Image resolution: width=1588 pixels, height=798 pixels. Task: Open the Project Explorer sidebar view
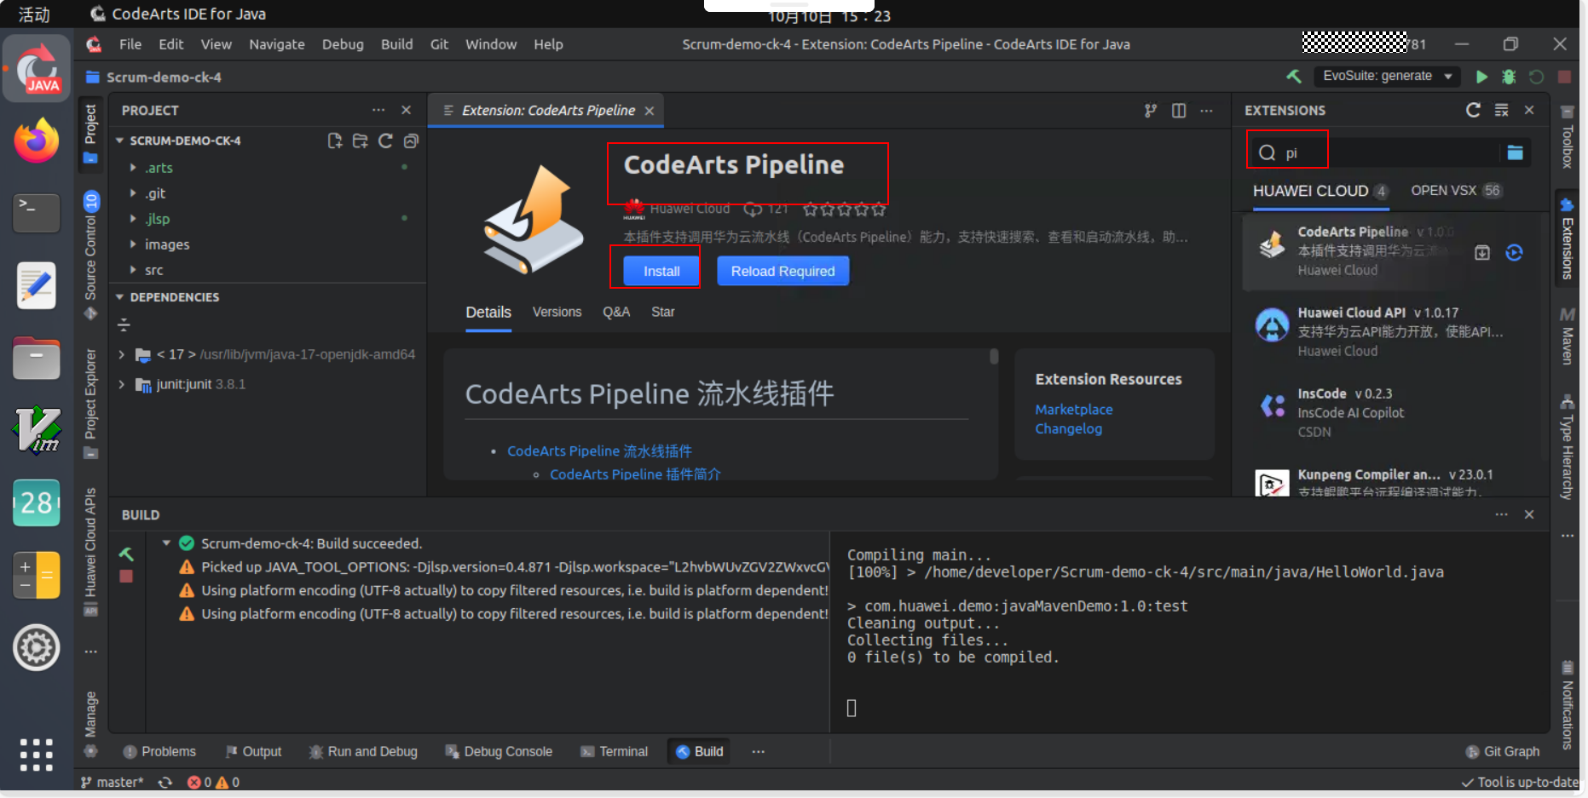pyautogui.click(x=91, y=404)
